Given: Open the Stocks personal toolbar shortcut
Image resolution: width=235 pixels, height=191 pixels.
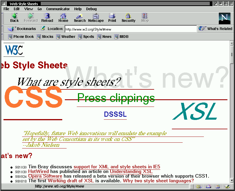Looking at the screenshot, I should click(45, 37).
